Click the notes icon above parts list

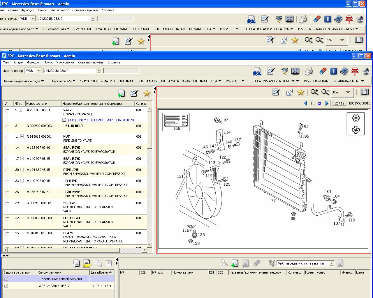pos(134,93)
